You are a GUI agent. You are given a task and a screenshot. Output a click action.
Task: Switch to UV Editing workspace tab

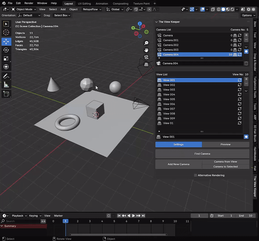[x=84, y=4]
